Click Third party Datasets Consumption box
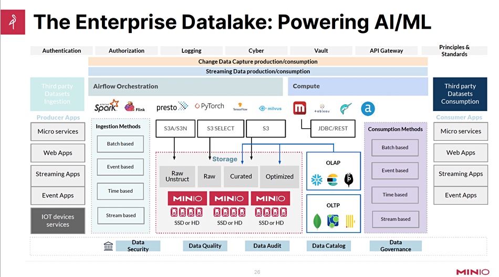Image resolution: width=499 pixels, height=277 pixels. [460, 94]
